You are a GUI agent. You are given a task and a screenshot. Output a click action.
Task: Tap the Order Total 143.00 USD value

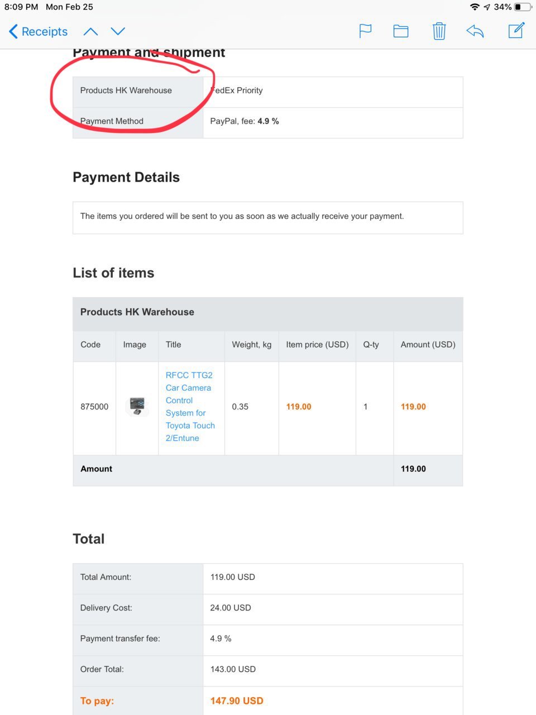[233, 669]
